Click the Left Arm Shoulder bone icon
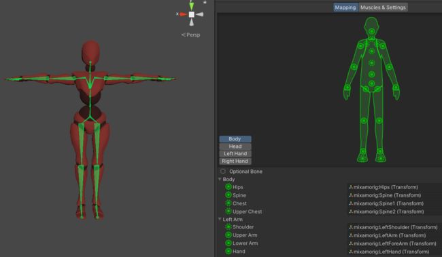 [x=228, y=227]
